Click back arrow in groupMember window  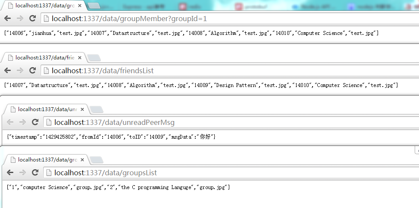(7, 19)
